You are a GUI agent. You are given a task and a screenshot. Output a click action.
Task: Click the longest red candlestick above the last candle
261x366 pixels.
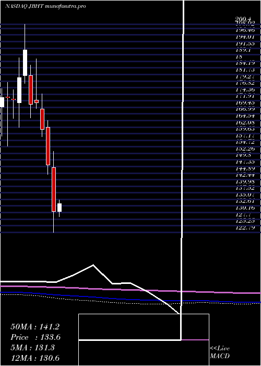(54, 189)
